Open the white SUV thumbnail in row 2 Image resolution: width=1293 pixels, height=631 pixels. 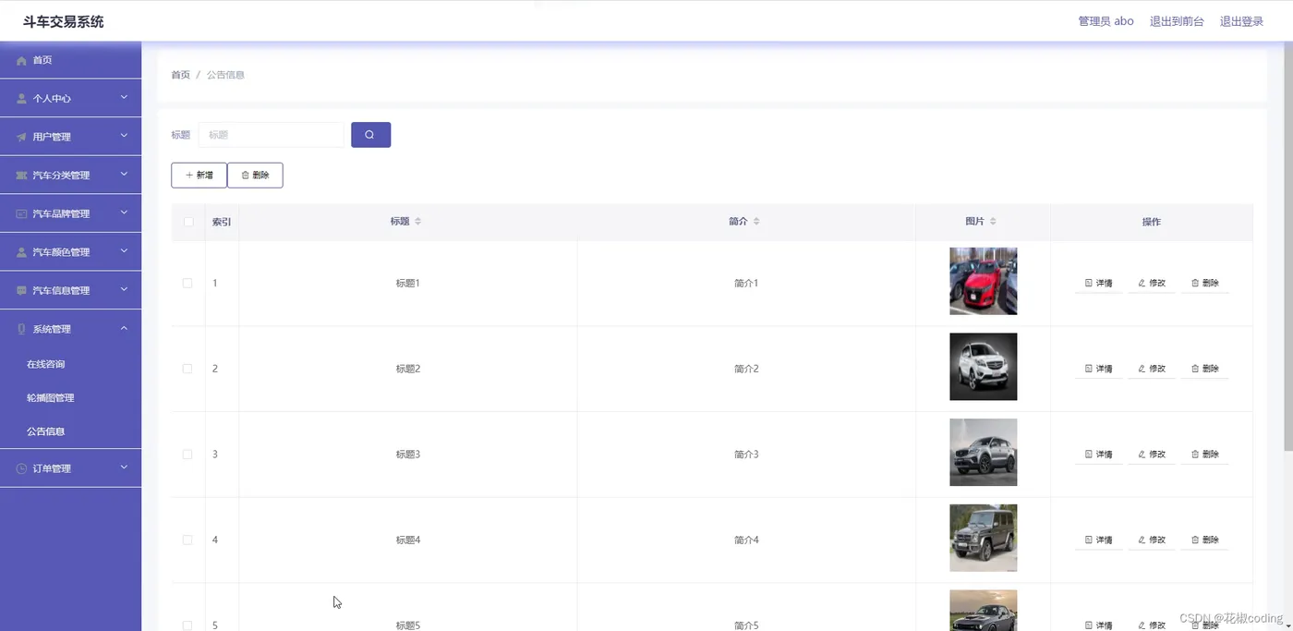point(983,367)
